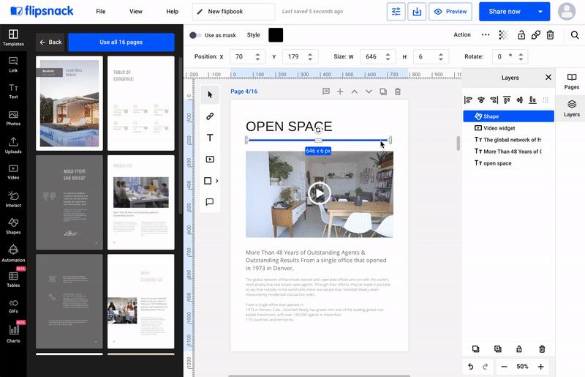Viewport: 585px width, 377px height.
Task: Click the Action label in properties bar
Action: click(x=462, y=34)
